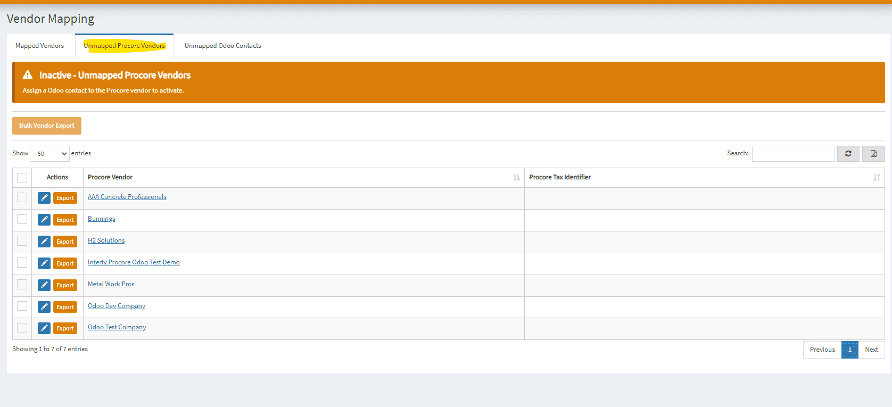Sort by the Procore Tax Identifier column
892x407 pixels.
876,178
